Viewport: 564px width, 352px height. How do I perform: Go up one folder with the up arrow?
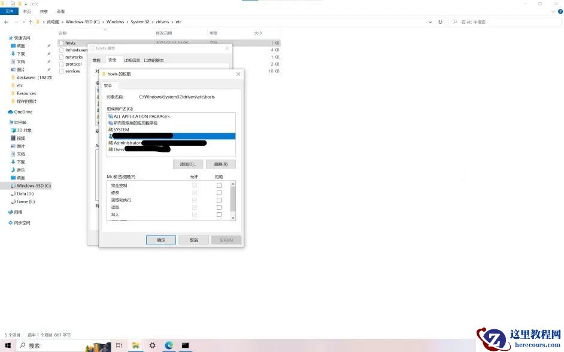[31, 22]
